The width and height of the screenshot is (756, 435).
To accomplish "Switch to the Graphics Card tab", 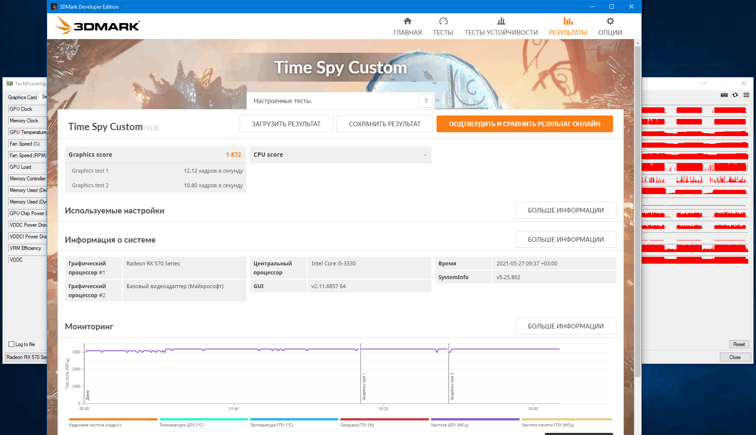I will [22, 97].
